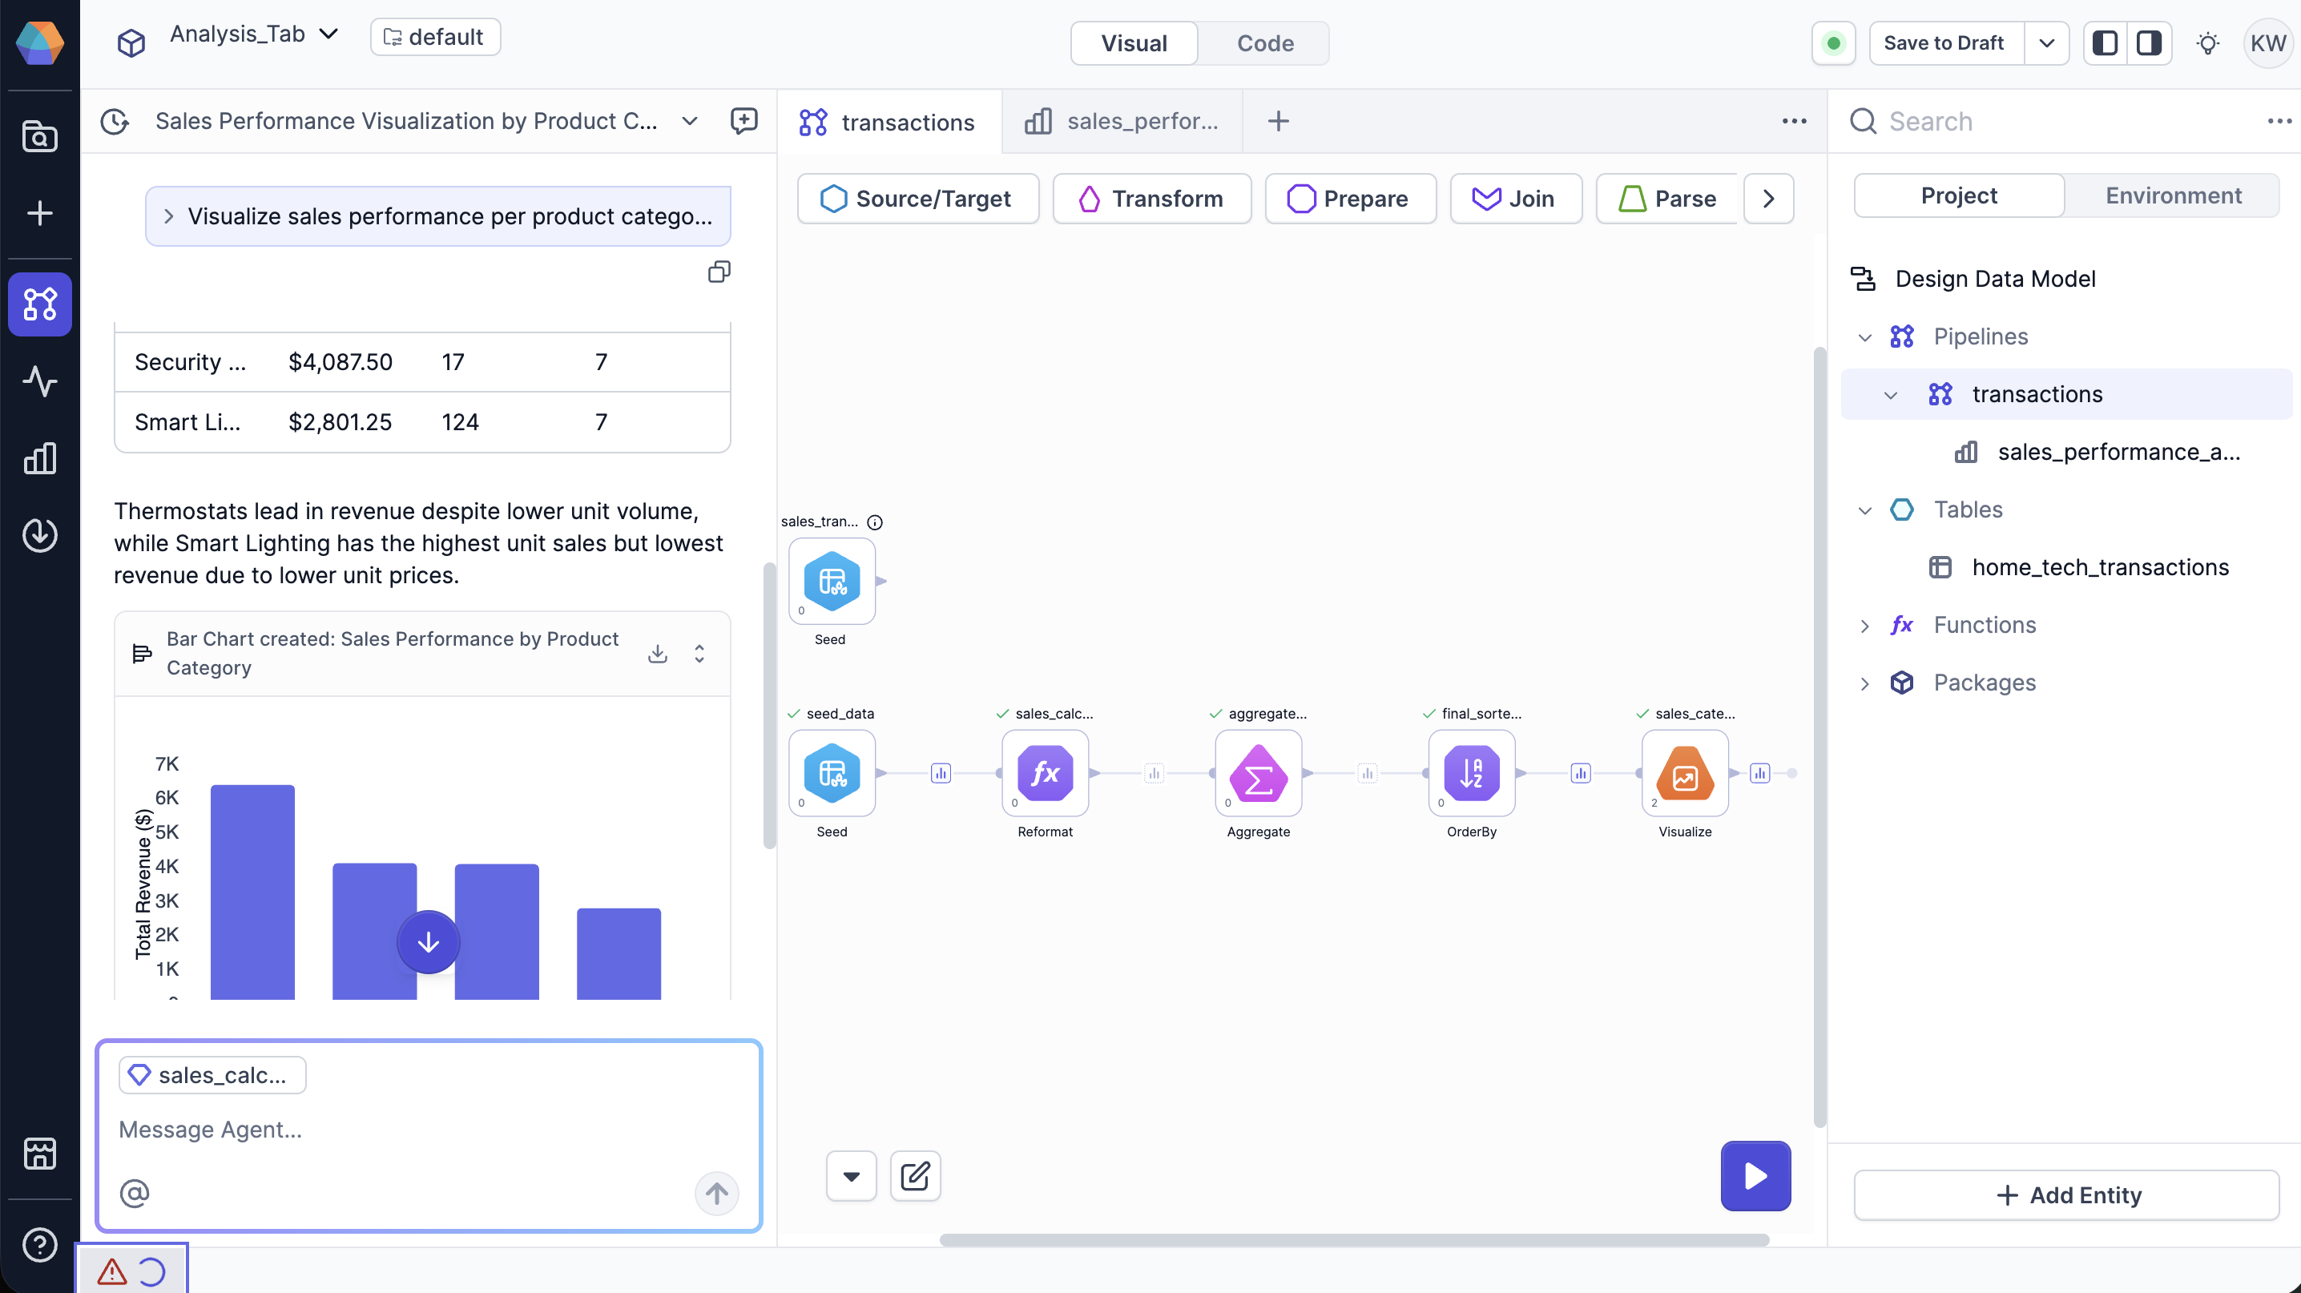Open the Visualize gem node
This screenshot has height=1293, width=2301.
1684,773
